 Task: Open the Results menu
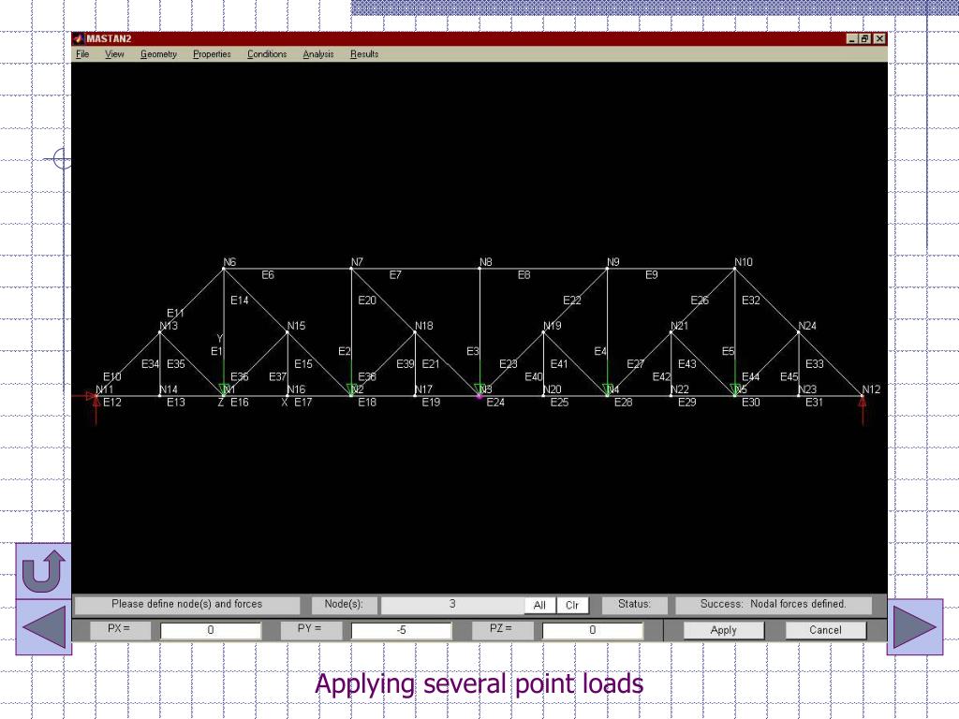(364, 53)
